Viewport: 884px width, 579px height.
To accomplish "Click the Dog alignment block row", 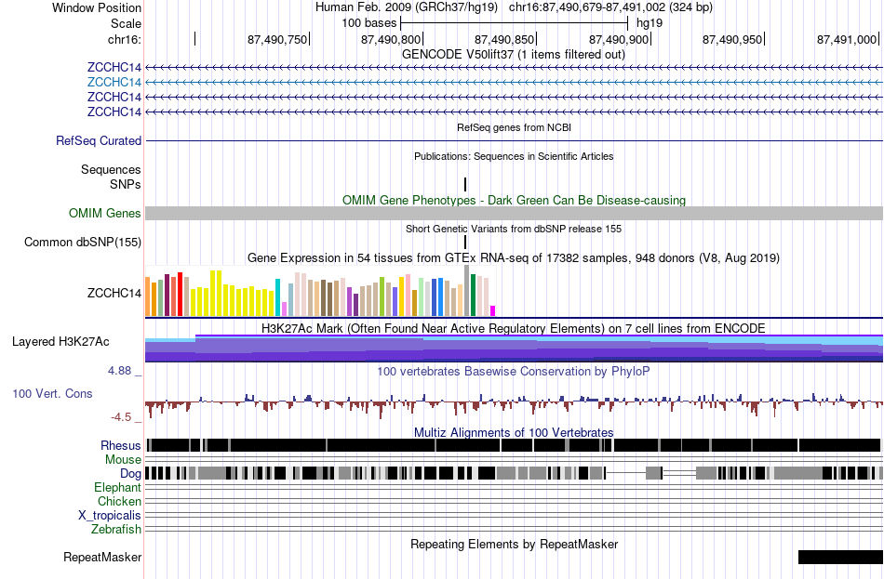I will [x=515, y=473].
